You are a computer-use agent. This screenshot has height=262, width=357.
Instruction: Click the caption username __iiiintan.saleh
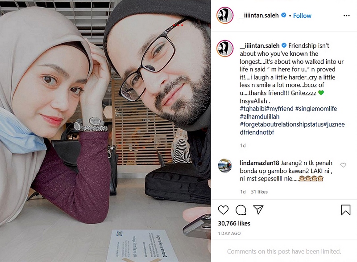[x=260, y=45]
